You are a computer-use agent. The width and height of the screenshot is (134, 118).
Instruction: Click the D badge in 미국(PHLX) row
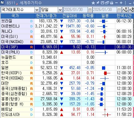(31, 52)
